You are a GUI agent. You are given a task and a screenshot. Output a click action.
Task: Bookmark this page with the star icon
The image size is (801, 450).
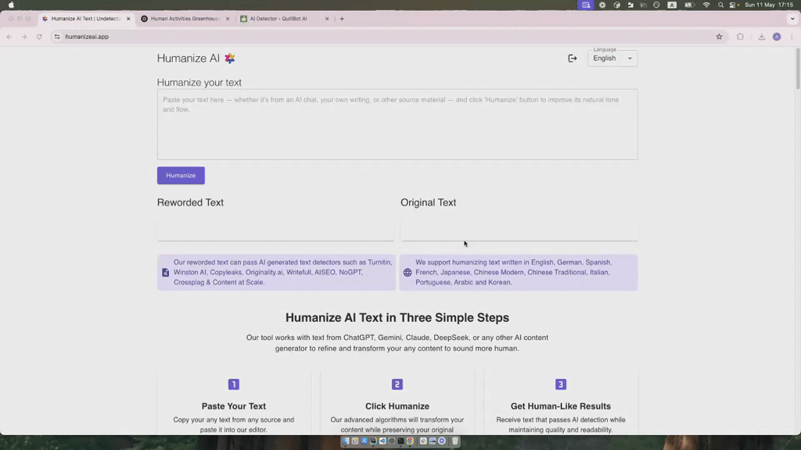click(719, 37)
